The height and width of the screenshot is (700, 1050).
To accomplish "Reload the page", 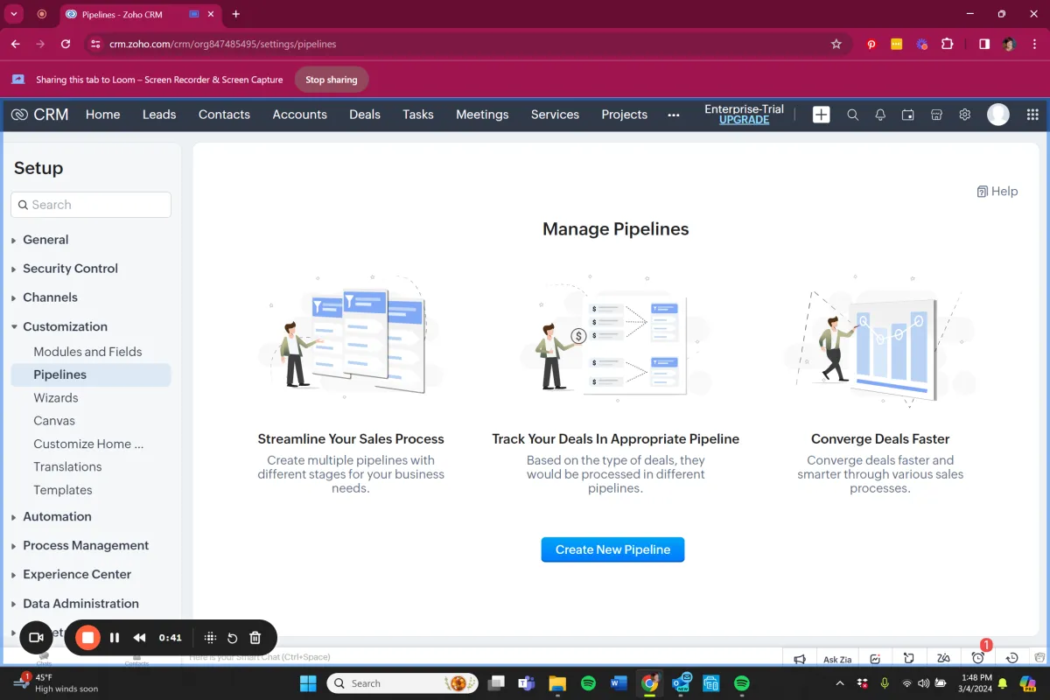I will click(66, 44).
